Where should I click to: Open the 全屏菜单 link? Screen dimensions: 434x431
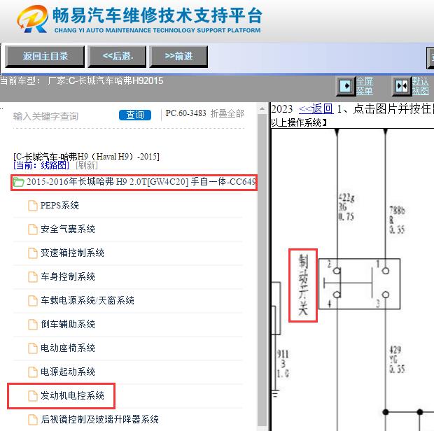pos(364,86)
